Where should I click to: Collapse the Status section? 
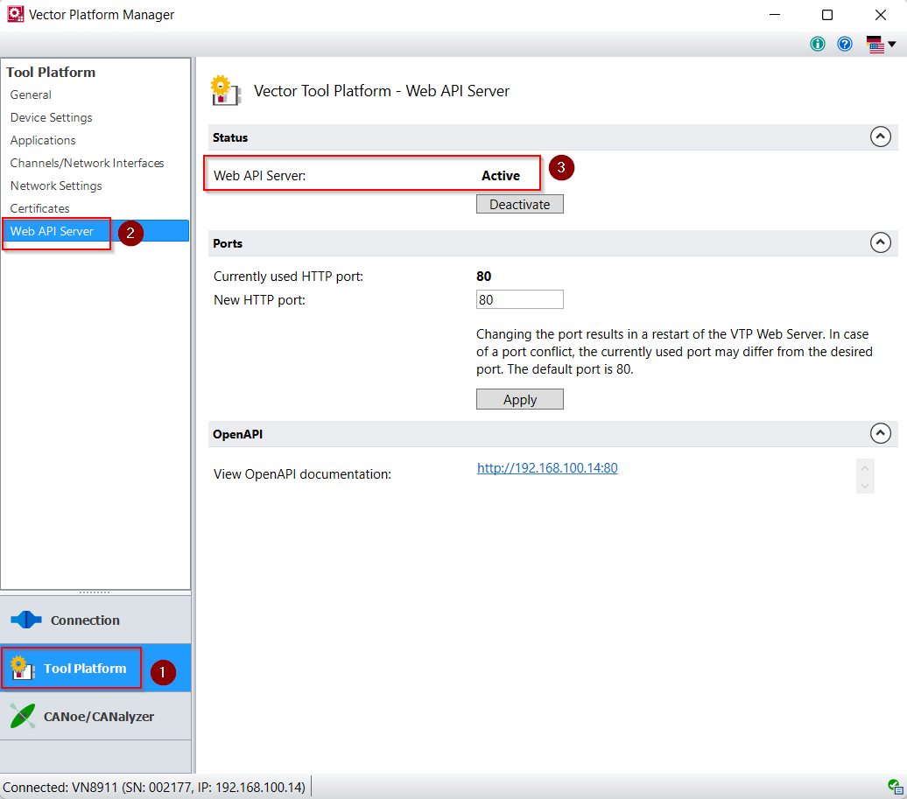point(880,137)
